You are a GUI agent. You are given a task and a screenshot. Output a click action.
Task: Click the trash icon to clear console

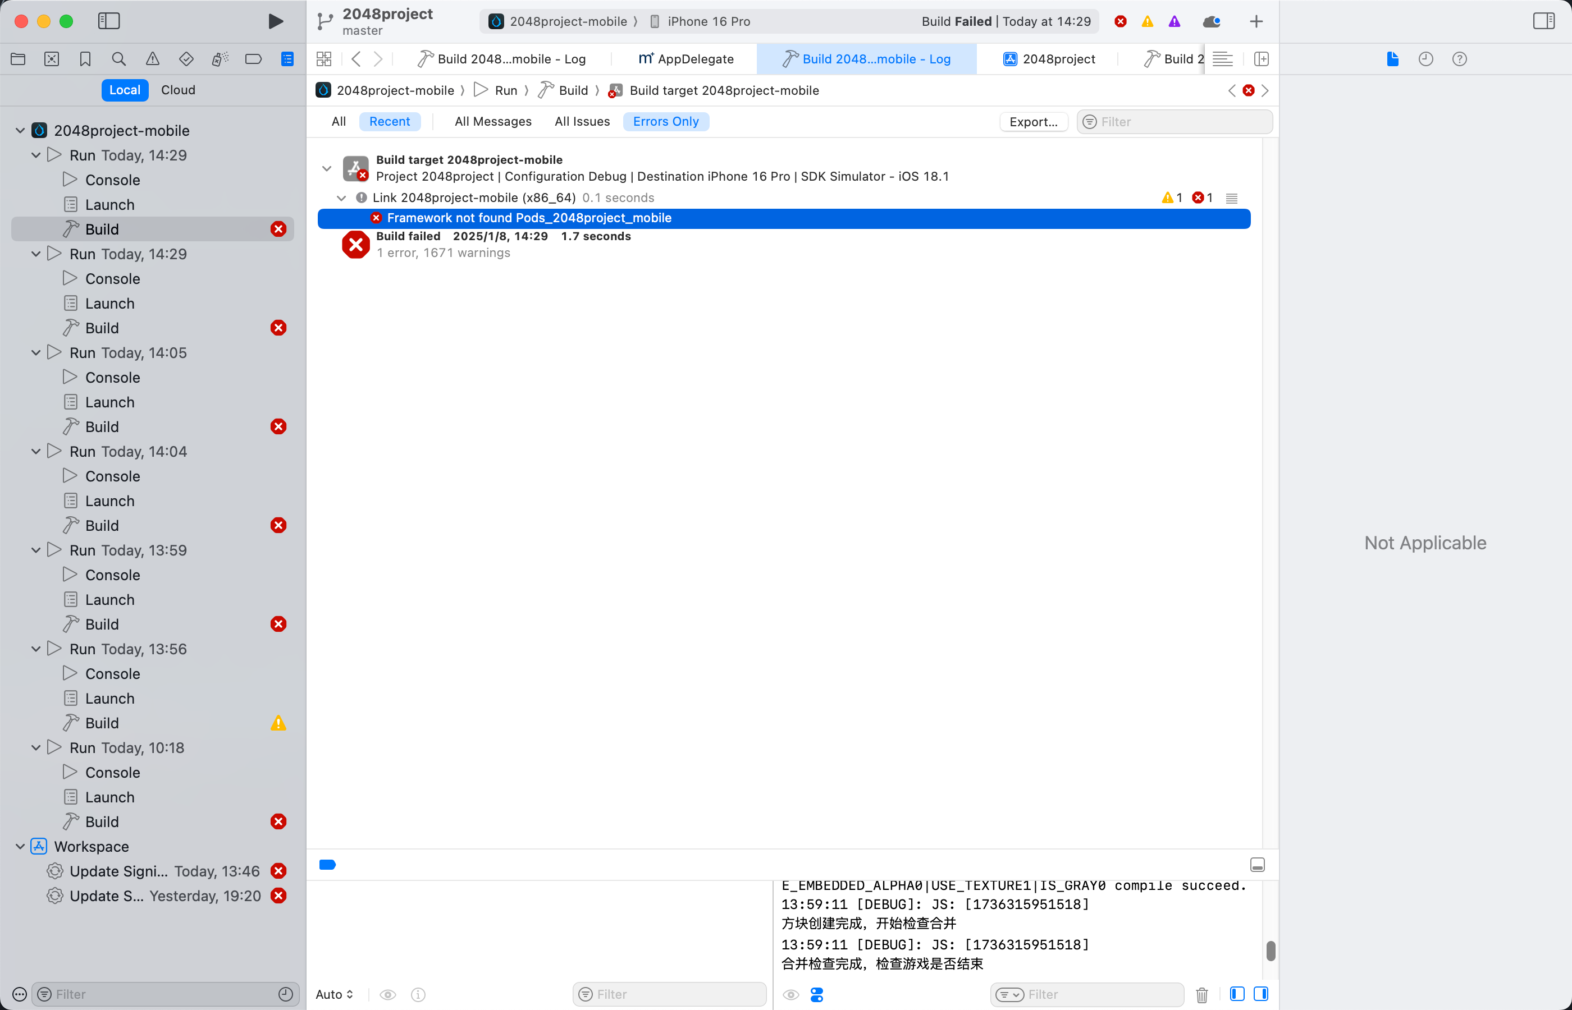point(1201,994)
